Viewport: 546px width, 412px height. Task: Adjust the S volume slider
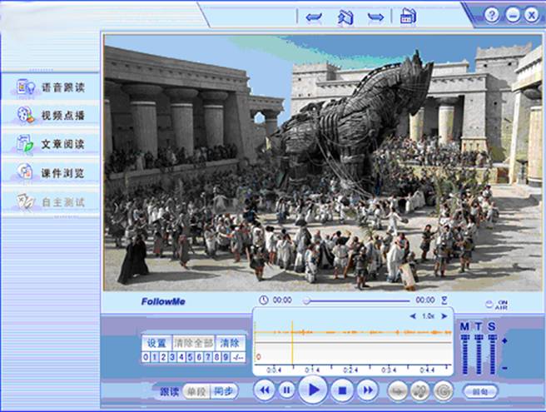[492, 355]
